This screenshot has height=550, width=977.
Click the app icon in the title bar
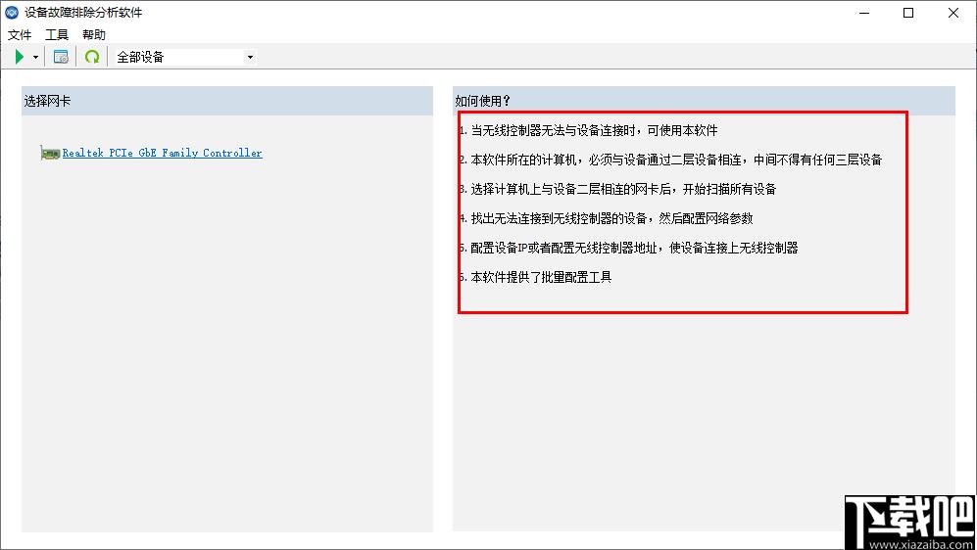click(12, 13)
